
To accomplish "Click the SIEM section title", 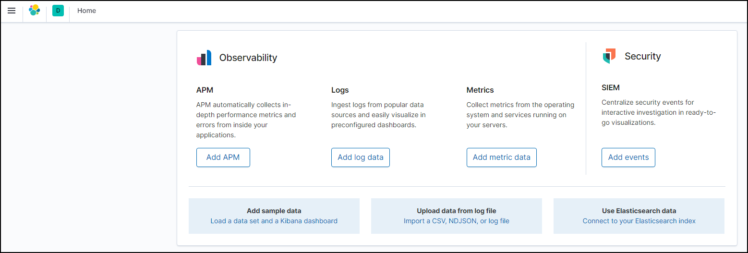I will coord(611,88).
